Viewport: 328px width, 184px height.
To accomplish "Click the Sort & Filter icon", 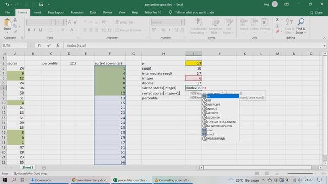I will pos(290,21).
